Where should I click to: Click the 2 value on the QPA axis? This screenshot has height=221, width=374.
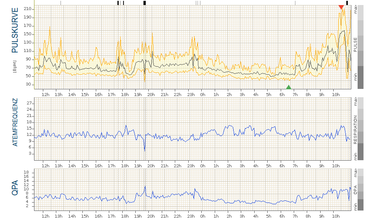pyautogui.click(x=27, y=206)
